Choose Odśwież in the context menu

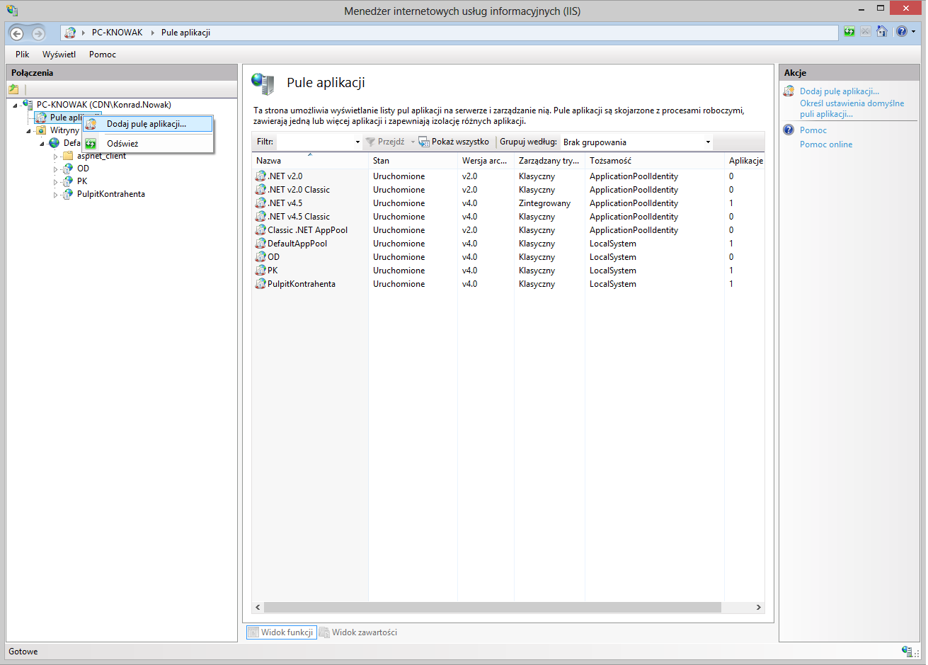pos(148,144)
